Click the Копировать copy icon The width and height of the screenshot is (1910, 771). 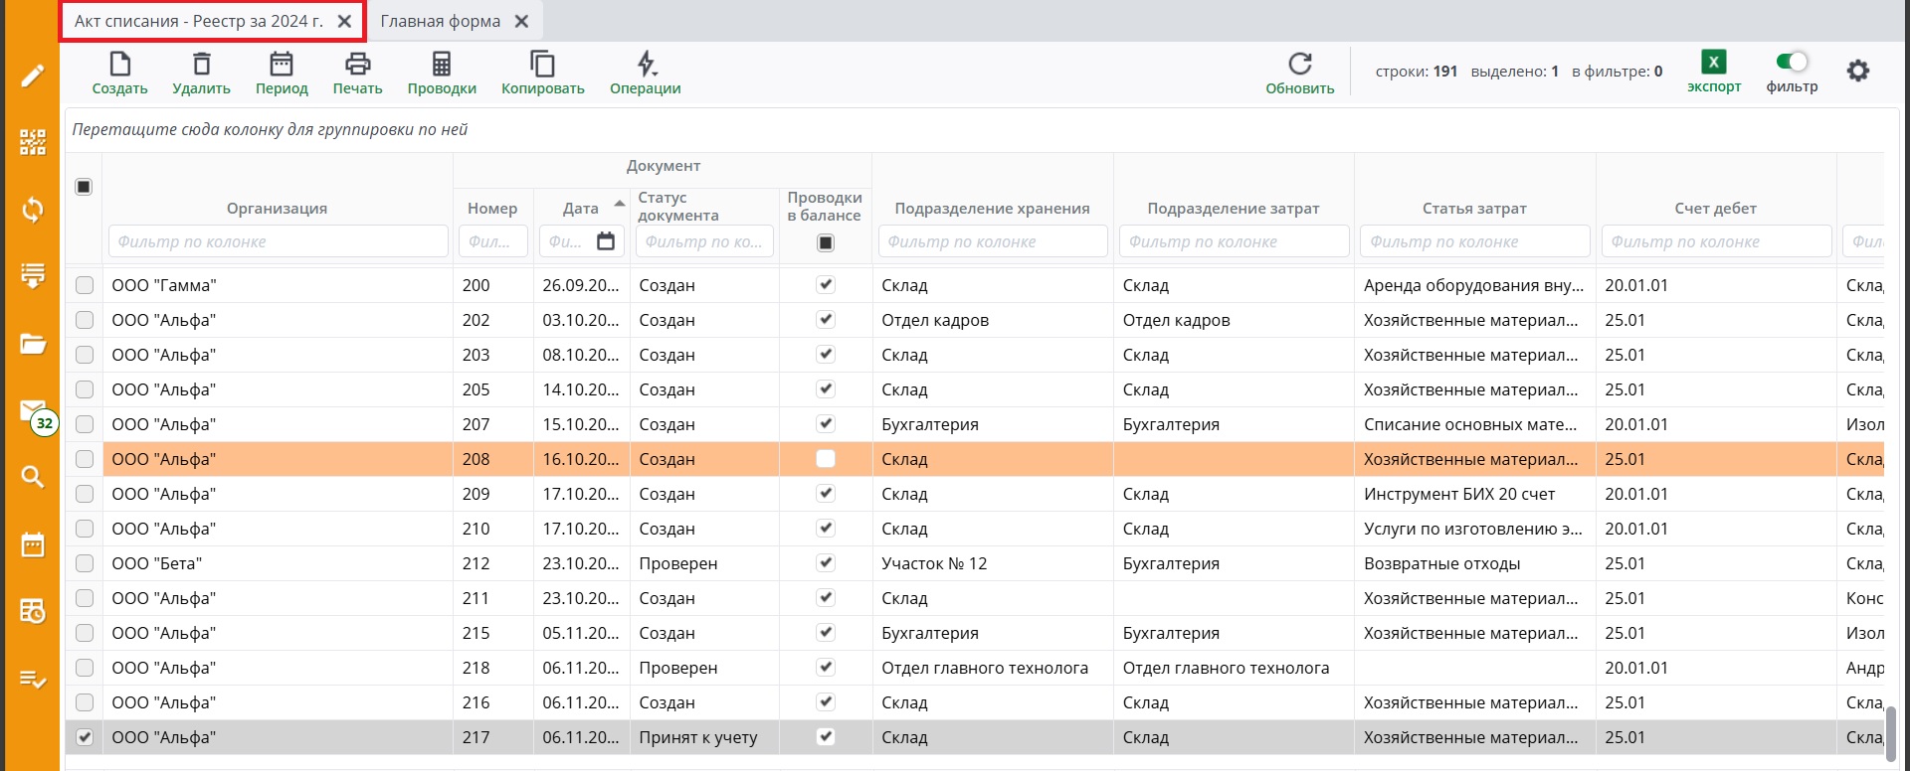tap(542, 66)
